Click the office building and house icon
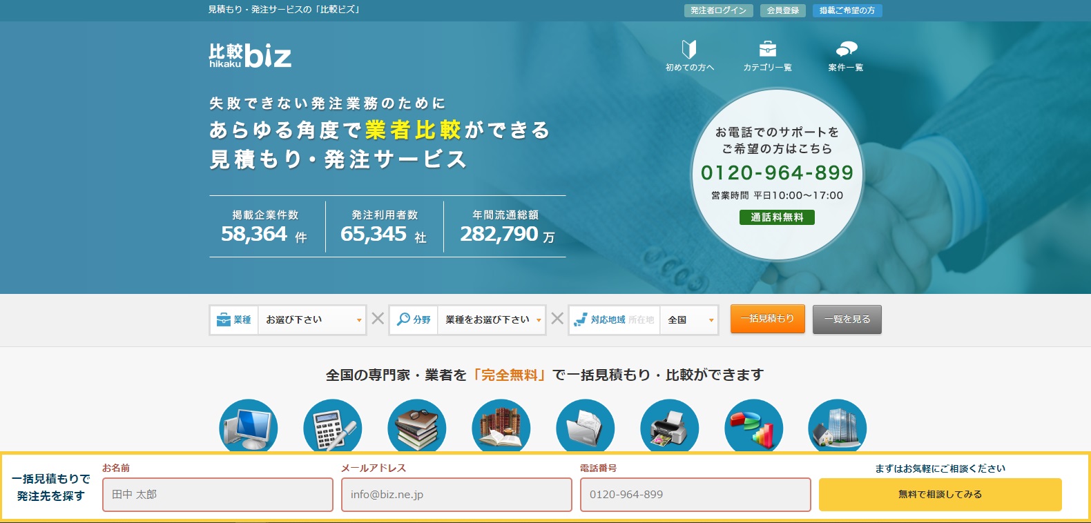Viewport: 1091px width, 523px height. (x=838, y=426)
